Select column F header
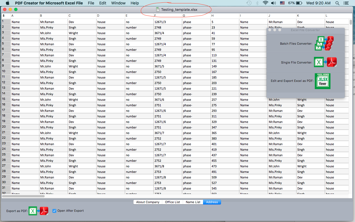 coord(168,16)
